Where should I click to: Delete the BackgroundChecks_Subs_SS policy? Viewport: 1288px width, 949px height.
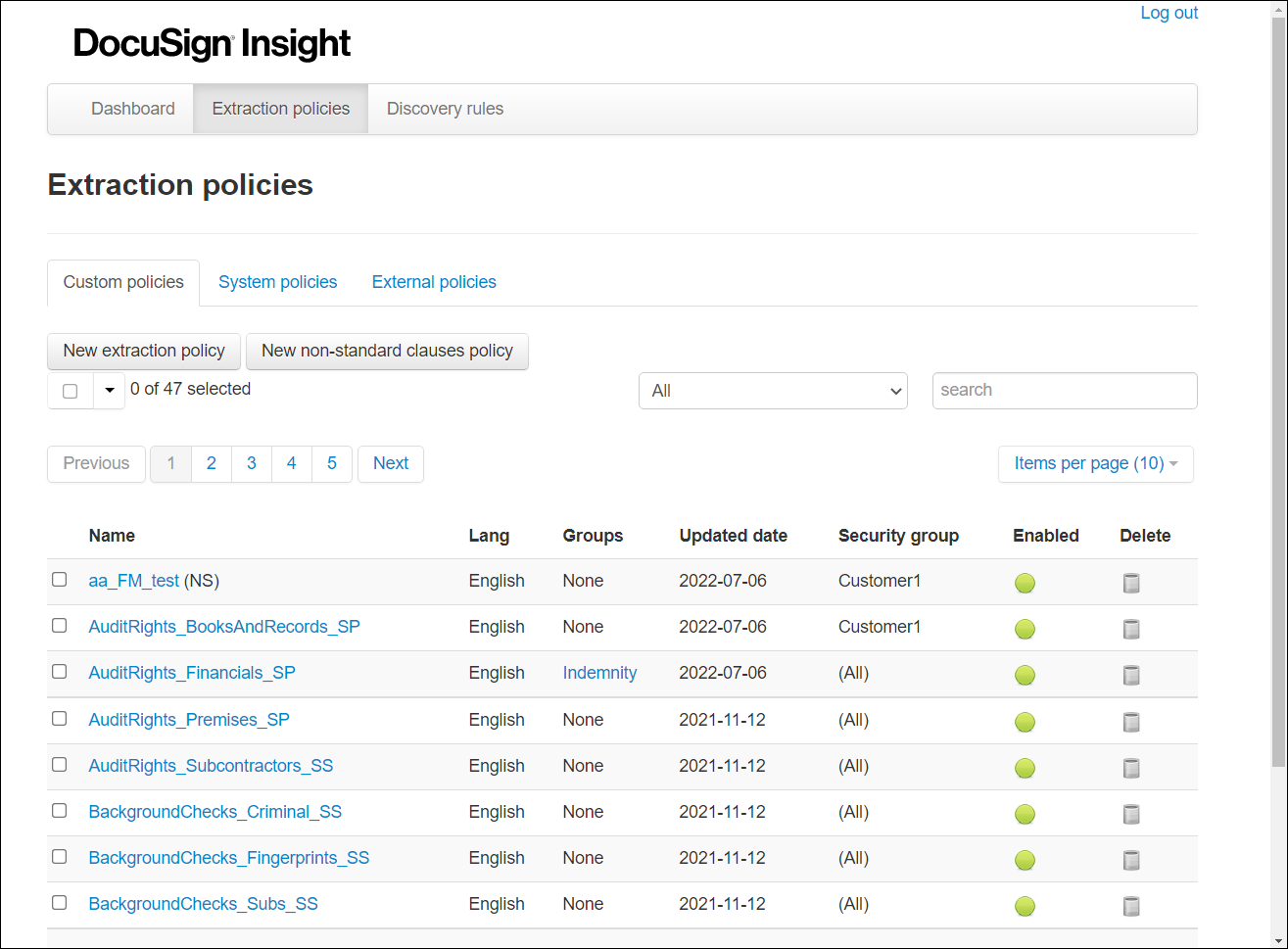1131,906
